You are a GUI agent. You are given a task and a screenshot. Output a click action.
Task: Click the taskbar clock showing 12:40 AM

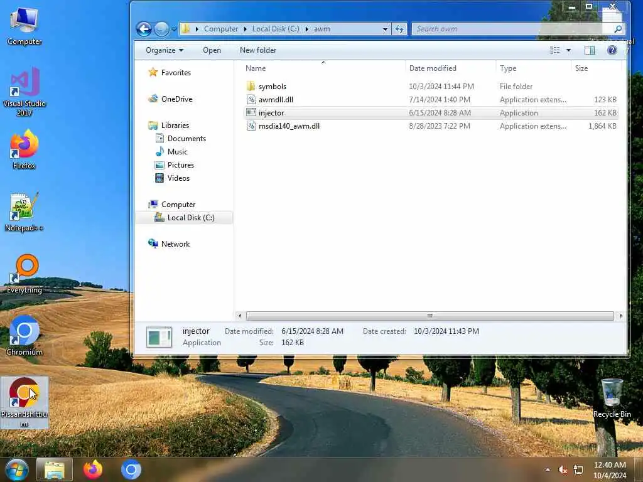(x=610, y=469)
